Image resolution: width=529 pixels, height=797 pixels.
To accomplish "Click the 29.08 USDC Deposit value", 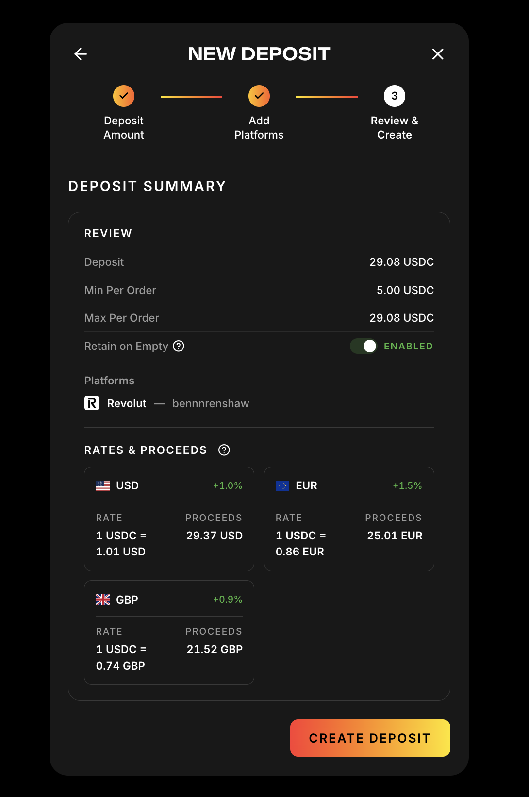I will [x=401, y=262].
